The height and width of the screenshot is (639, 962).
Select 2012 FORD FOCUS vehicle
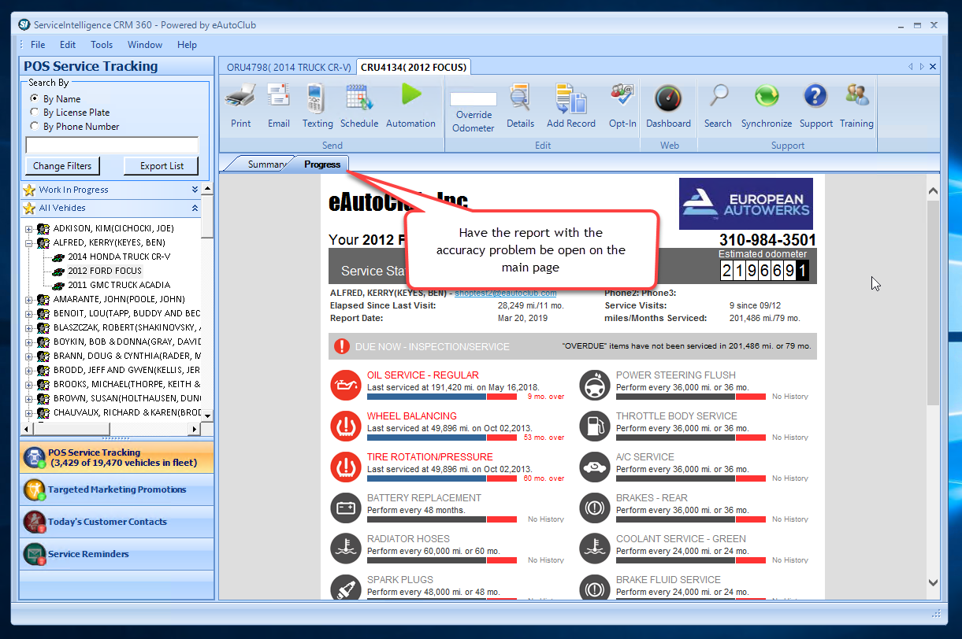click(x=105, y=271)
